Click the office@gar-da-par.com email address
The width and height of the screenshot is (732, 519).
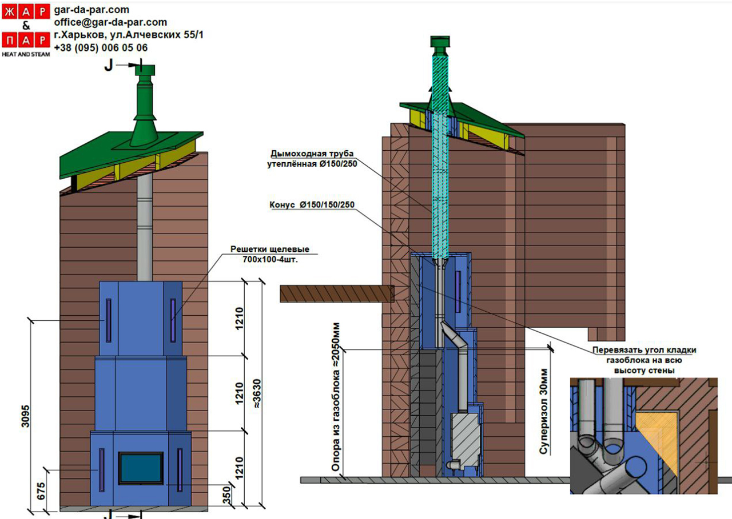[x=110, y=22]
